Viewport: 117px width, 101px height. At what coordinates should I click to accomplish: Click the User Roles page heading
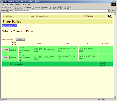coord(12,21)
